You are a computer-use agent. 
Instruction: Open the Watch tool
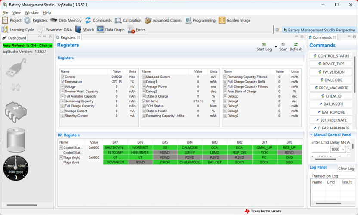(85, 30)
